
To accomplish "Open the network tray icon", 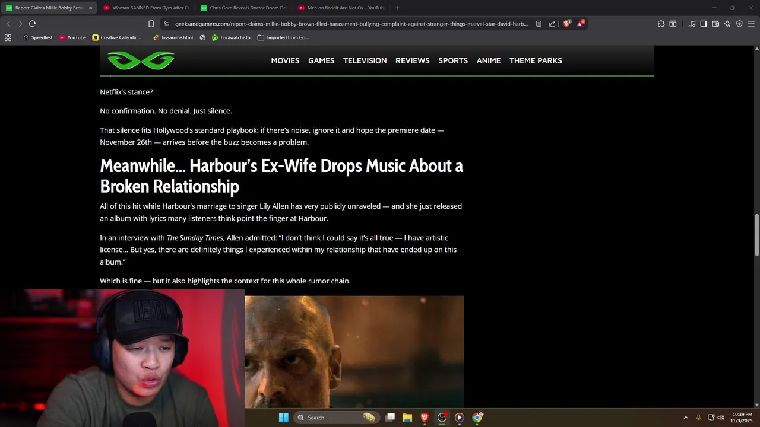I will pos(711,418).
